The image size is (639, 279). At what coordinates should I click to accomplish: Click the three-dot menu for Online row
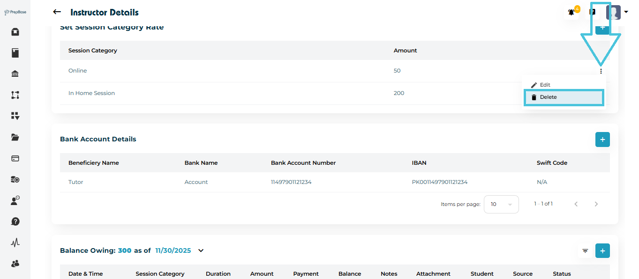601,71
